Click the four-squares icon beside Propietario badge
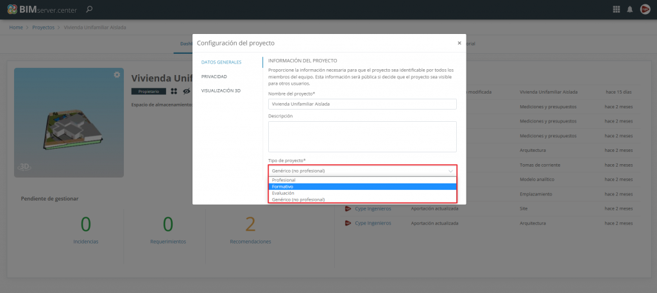Viewport: 657px width, 293px height. [173, 92]
